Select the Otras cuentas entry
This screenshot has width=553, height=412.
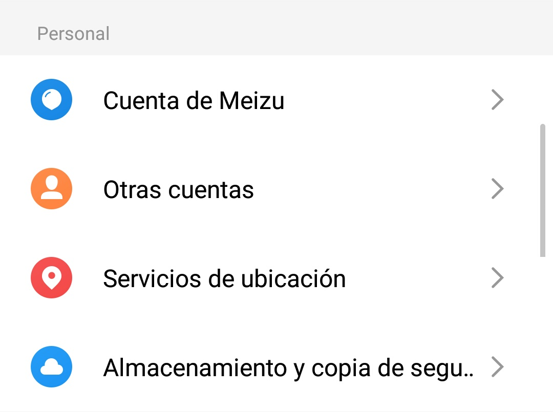[x=178, y=190]
